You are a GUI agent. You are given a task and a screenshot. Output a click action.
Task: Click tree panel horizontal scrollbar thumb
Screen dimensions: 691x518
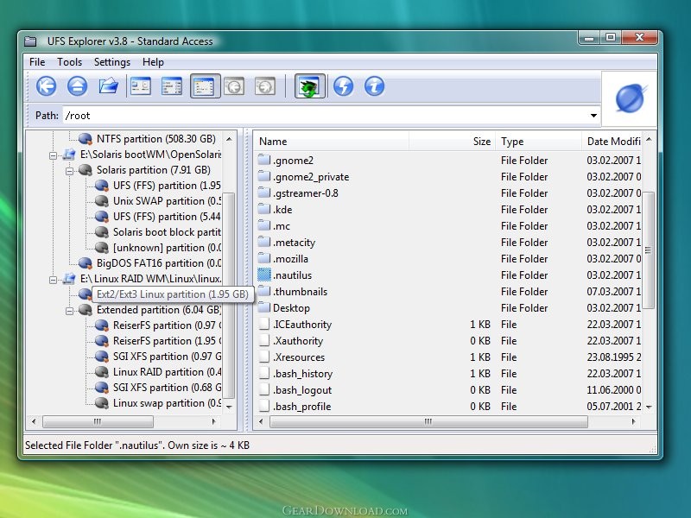point(98,421)
